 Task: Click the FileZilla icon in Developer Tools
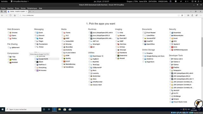tap(172, 67)
